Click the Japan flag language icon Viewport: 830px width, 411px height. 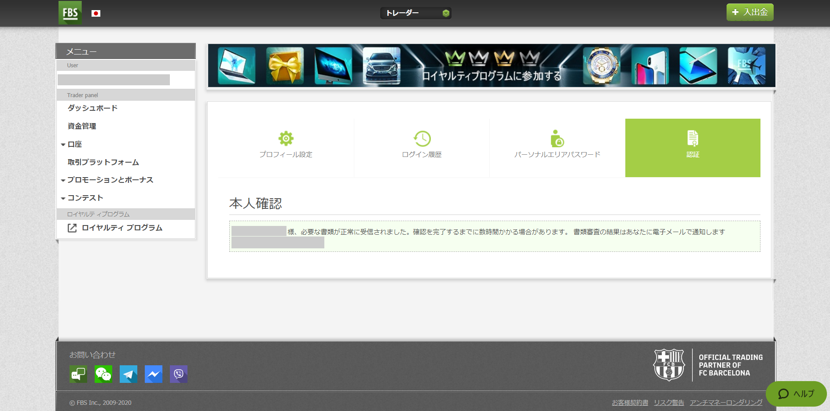tap(96, 14)
